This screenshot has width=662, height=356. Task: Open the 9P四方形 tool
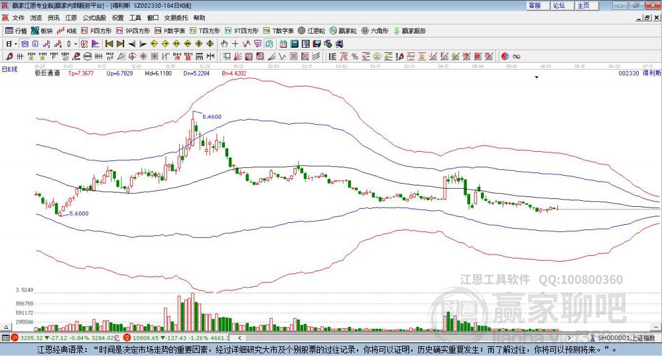tap(133, 31)
